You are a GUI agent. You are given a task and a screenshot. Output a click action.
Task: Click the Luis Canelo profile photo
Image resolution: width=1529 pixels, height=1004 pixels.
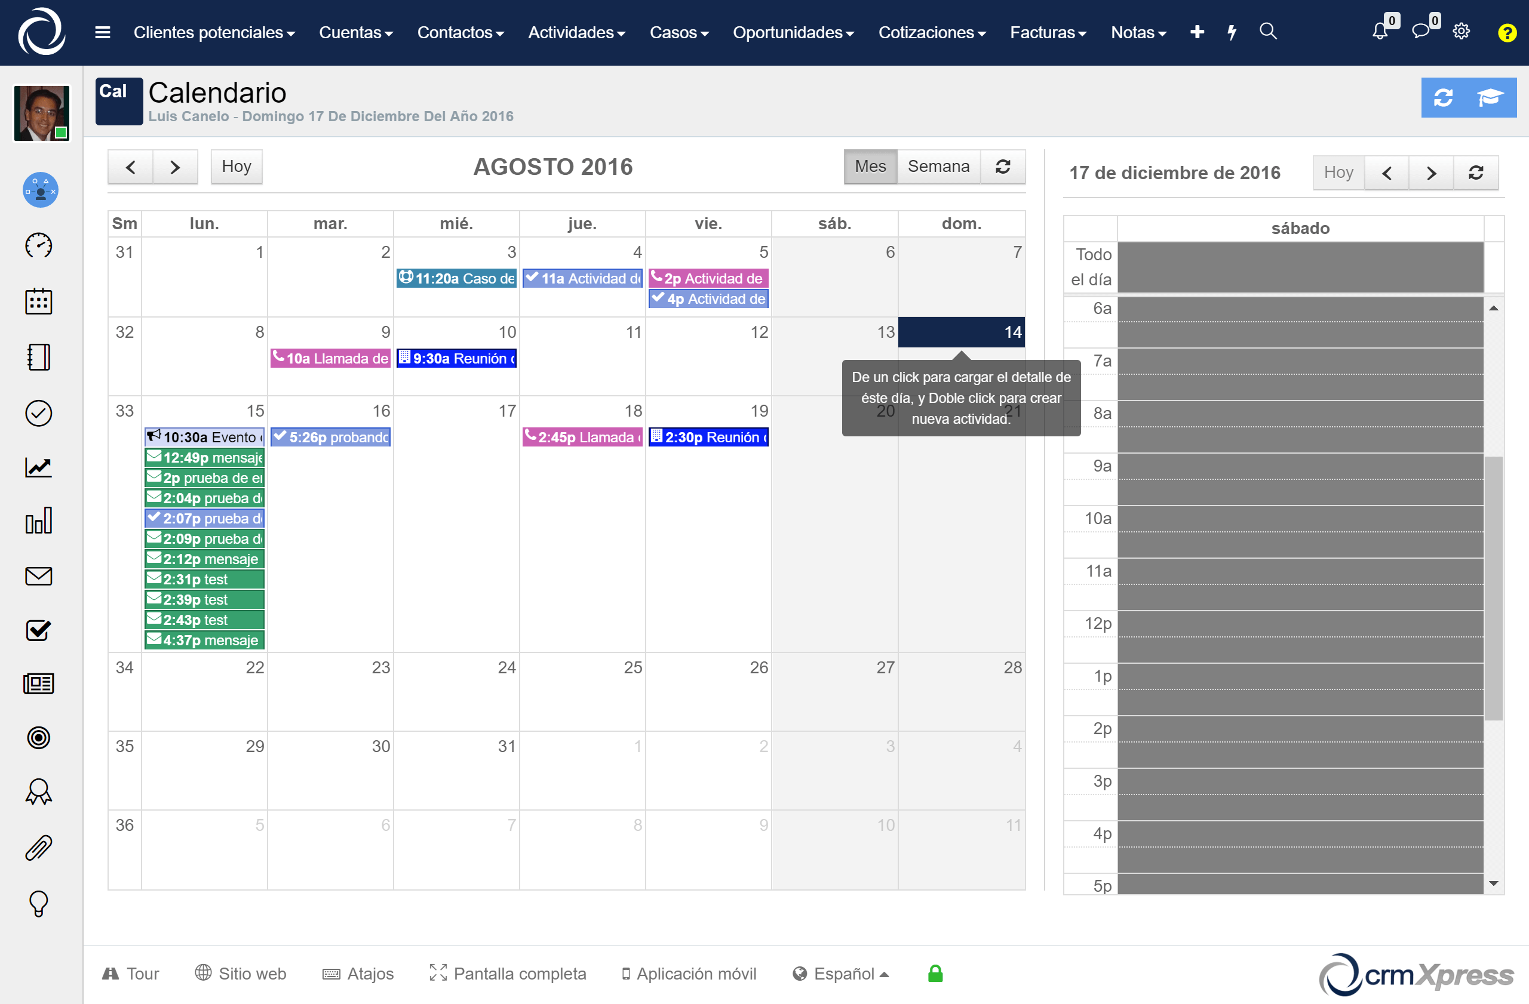click(42, 113)
